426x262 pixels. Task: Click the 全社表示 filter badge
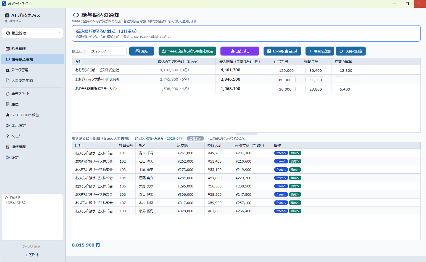pos(195,138)
